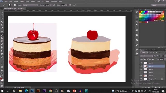Select the Zoom tool in the toolbox

[x=2, y=74]
